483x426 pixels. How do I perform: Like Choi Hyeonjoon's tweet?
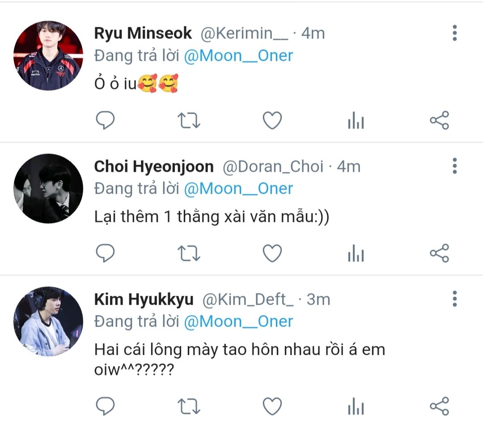pos(272,254)
